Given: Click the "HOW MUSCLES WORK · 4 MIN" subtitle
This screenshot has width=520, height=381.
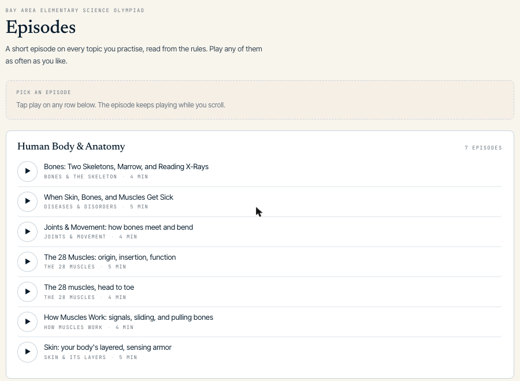Looking at the screenshot, I should coord(88,327).
